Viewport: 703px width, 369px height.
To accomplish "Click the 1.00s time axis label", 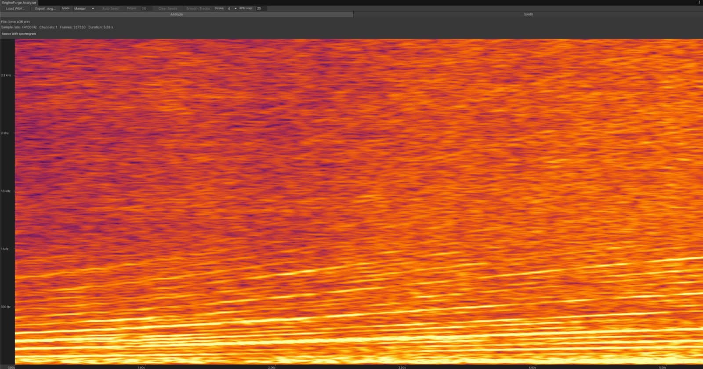I will pyautogui.click(x=141, y=367).
